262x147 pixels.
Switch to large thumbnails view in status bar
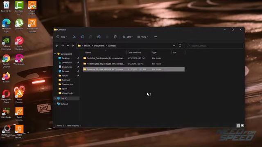[x=242, y=125]
